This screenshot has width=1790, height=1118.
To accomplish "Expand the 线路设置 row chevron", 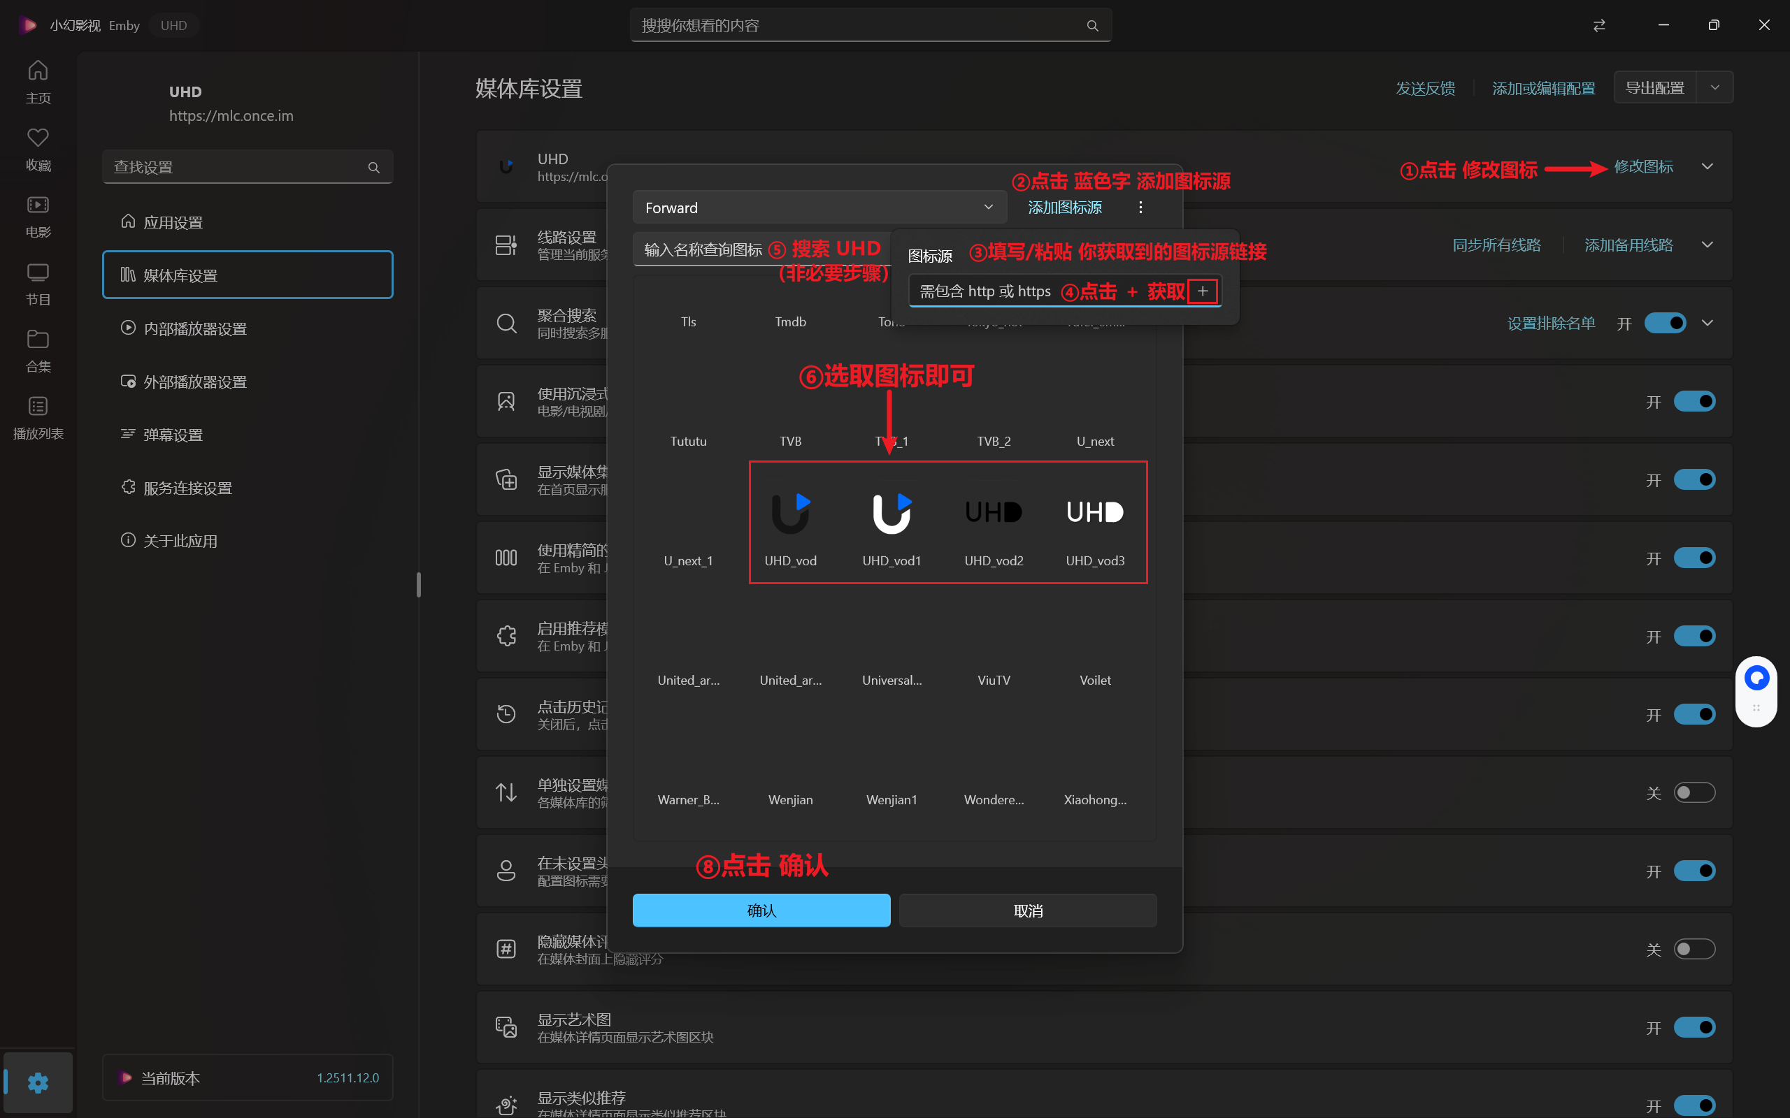I will pos(1707,245).
